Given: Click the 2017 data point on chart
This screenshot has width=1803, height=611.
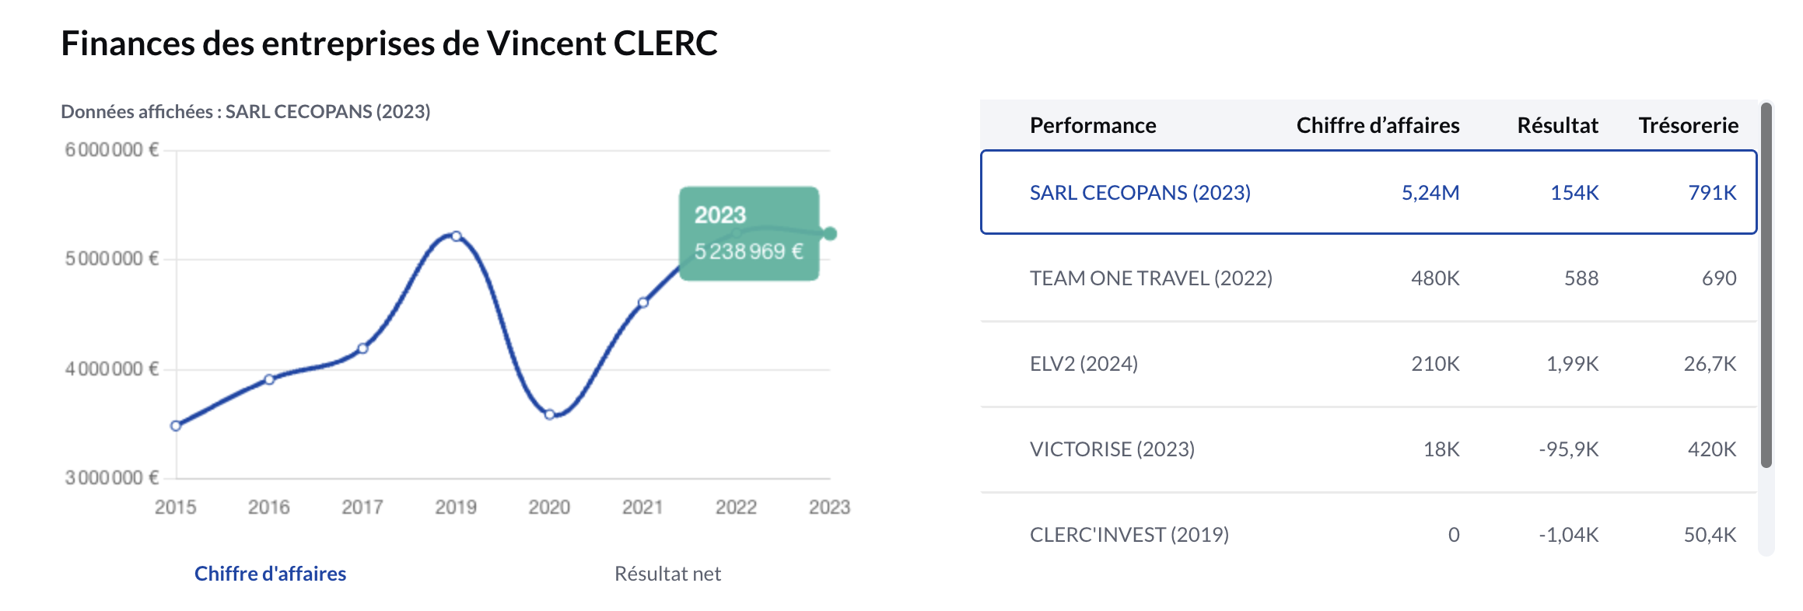Looking at the screenshot, I should [362, 348].
